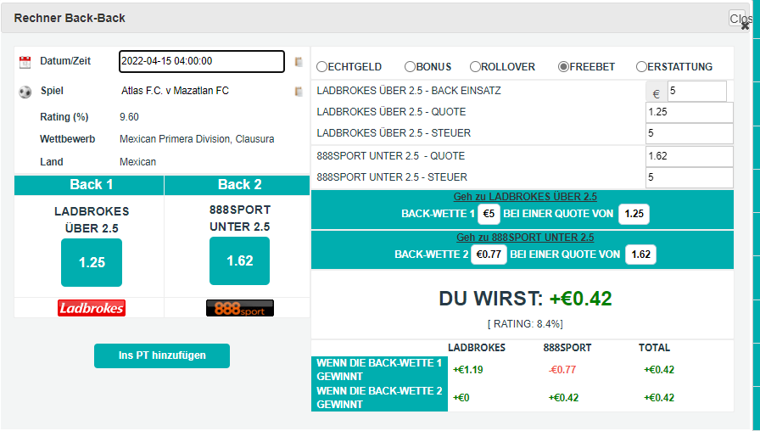Close the calculator with the X icon
760x431 pixels.
point(745,25)
